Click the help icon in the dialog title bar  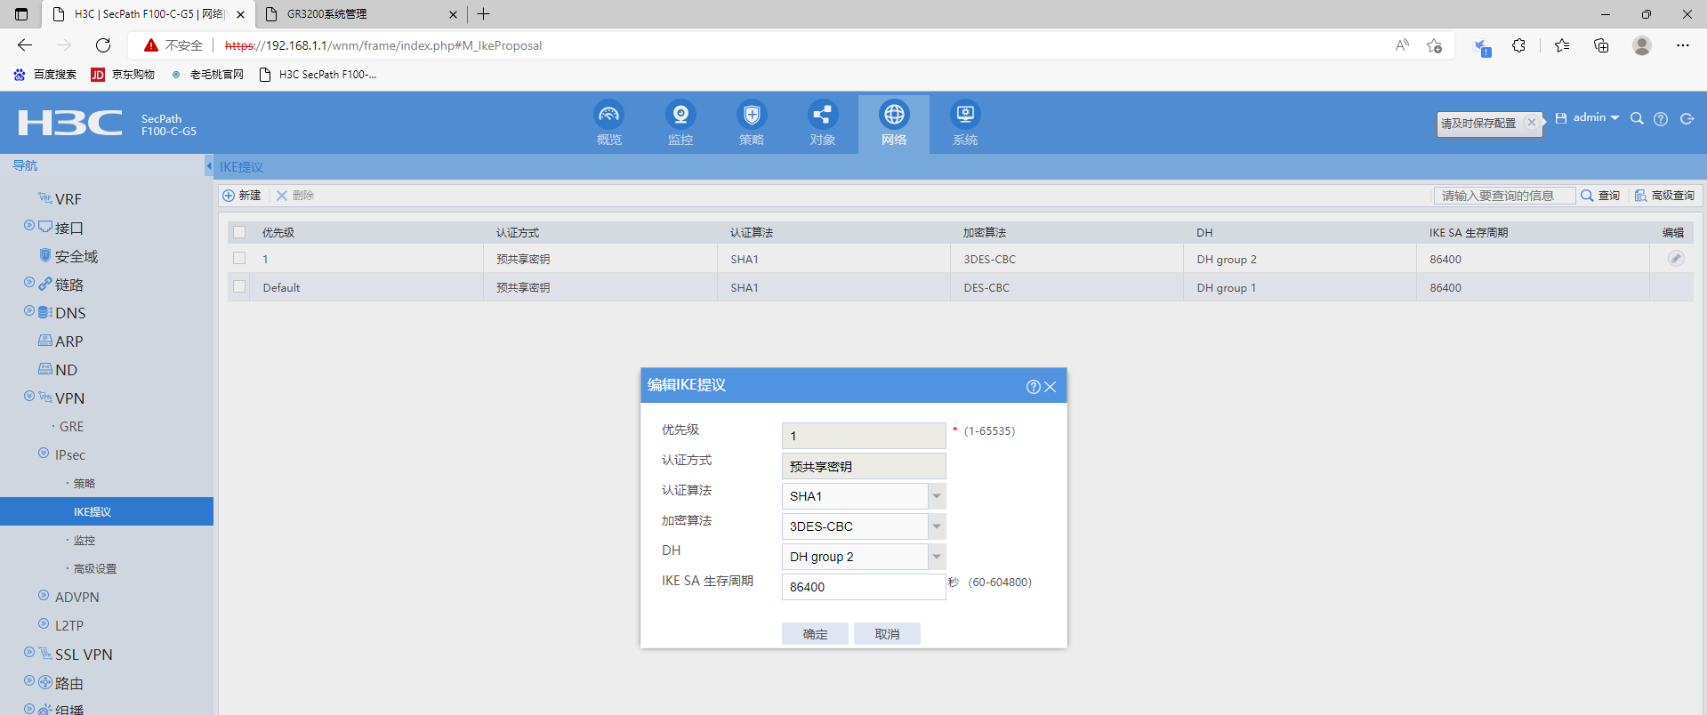click(1033, 387)
